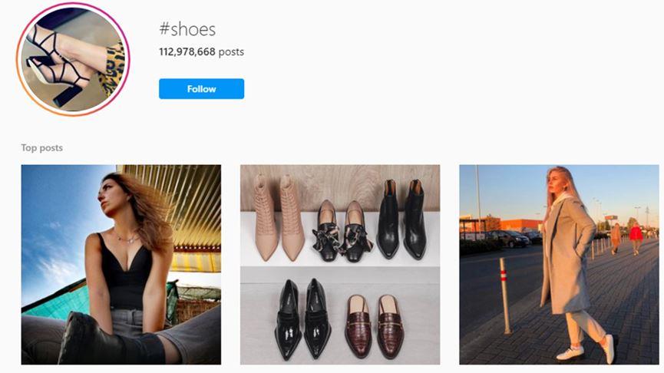Open the shoe collection flat-lay post
This screenshot has height=373, width=664.
pos(340,264)
